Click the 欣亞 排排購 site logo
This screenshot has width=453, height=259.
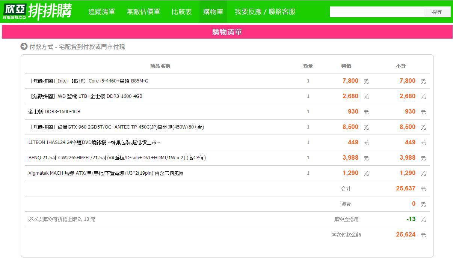pos(37,12)
